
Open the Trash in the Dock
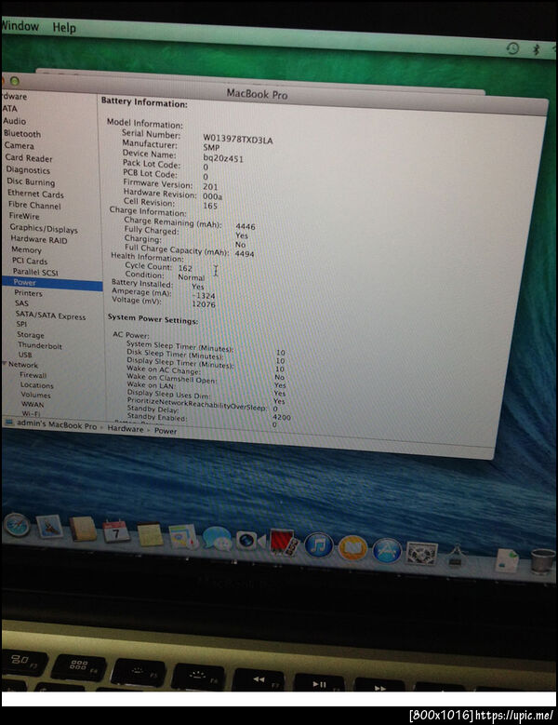(543, 560)
